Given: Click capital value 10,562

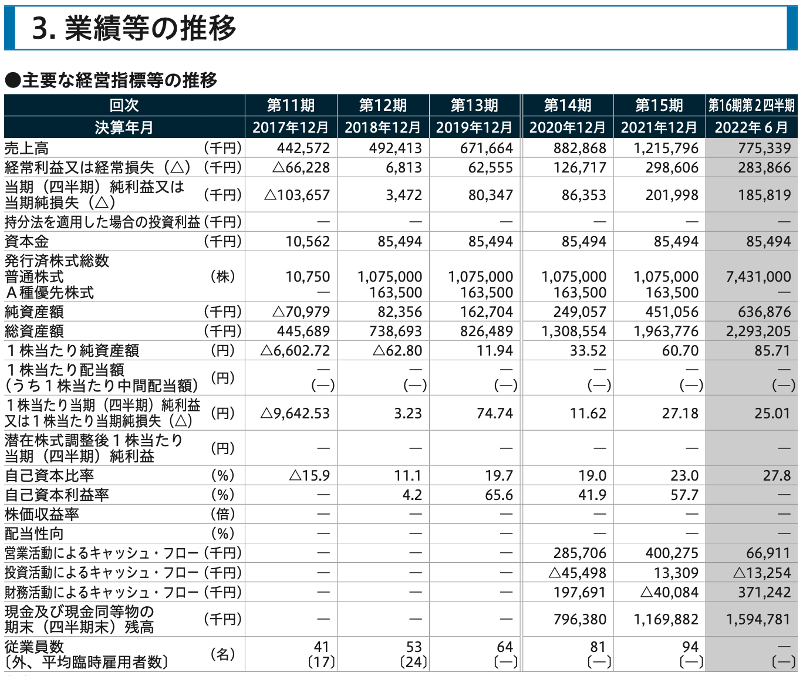Looking at the screenshot, I should click(308, 241).
